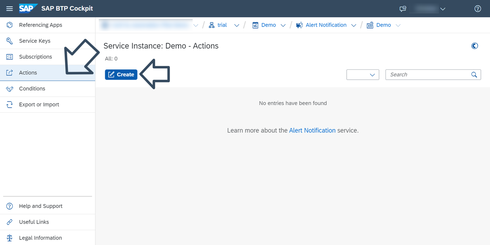Expand the chevron after the blurred account breadcrumb
This screenshot has height=245, width=490.
tap(196, 26)
